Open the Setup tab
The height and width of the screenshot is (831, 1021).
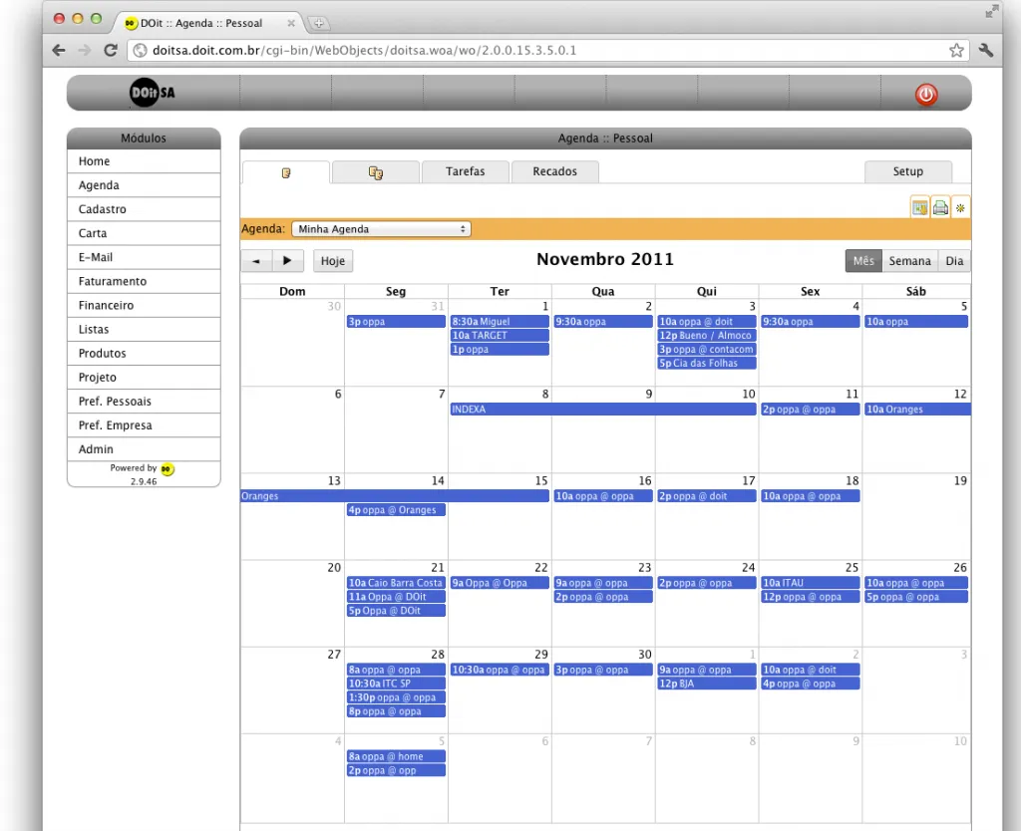point(907,171)
